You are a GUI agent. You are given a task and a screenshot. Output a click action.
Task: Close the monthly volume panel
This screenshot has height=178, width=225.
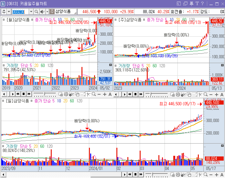tap(111, 65)
